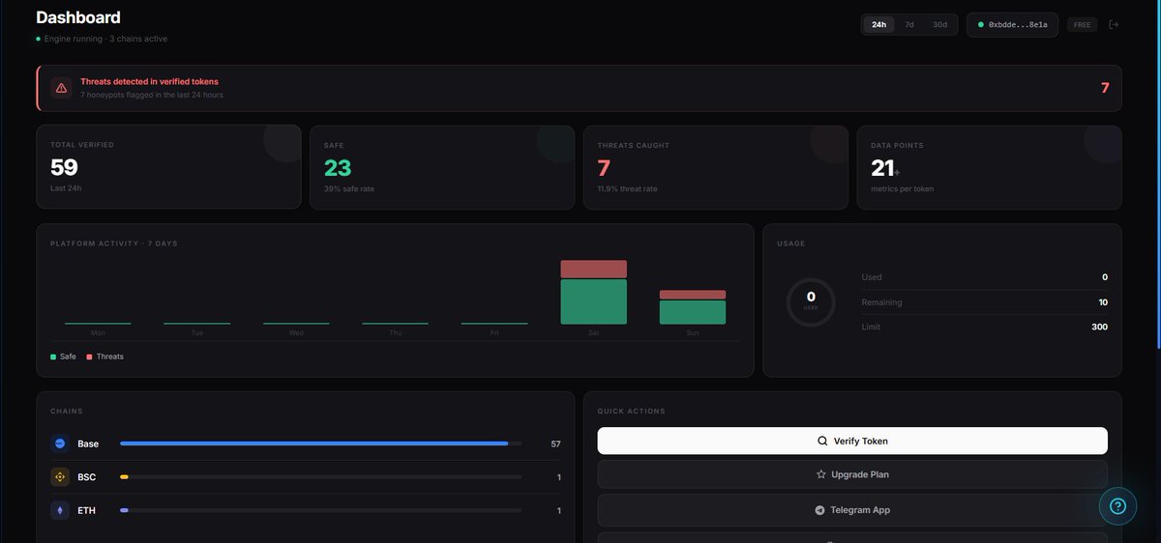
Task: Click the Base chain name label
Action: click(88, 443)
